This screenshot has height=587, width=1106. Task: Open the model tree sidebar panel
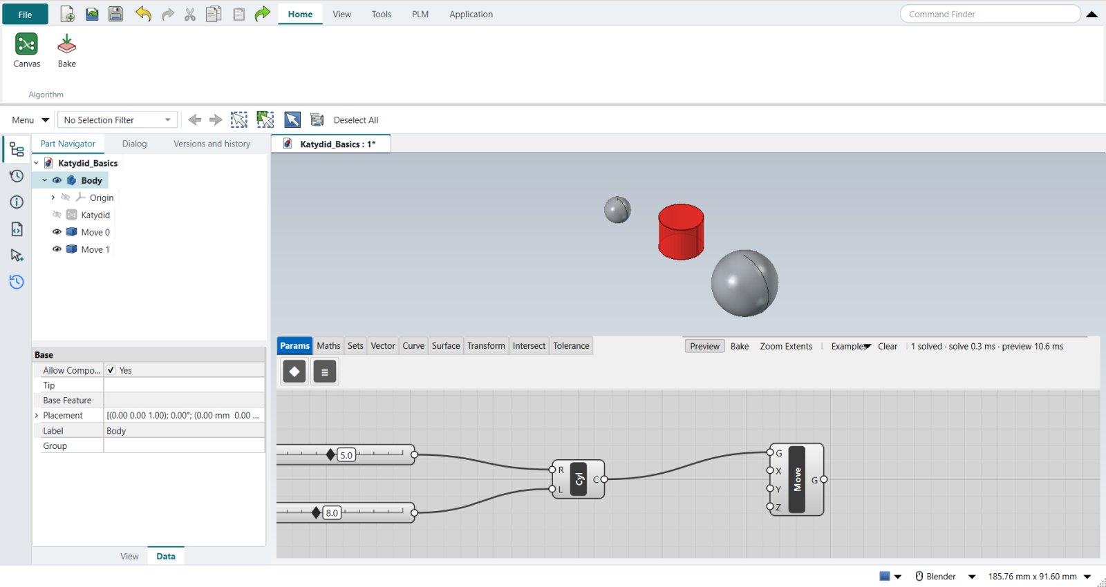17,149
